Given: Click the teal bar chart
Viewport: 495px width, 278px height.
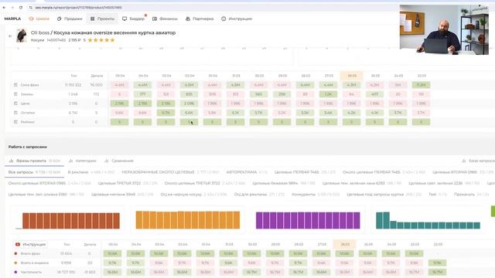Looking at the screenshot, I should click(428, 220).
